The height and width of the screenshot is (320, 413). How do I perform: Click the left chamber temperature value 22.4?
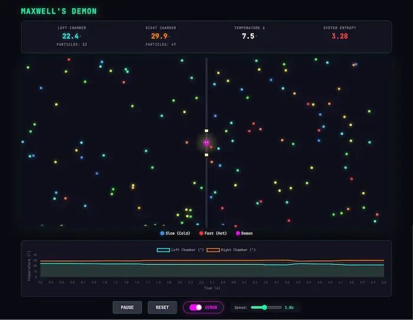point(70,36)
